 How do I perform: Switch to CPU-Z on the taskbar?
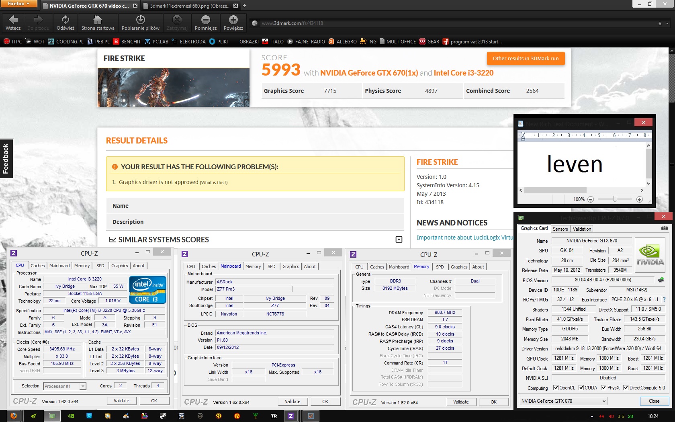(x=291, y=416)
